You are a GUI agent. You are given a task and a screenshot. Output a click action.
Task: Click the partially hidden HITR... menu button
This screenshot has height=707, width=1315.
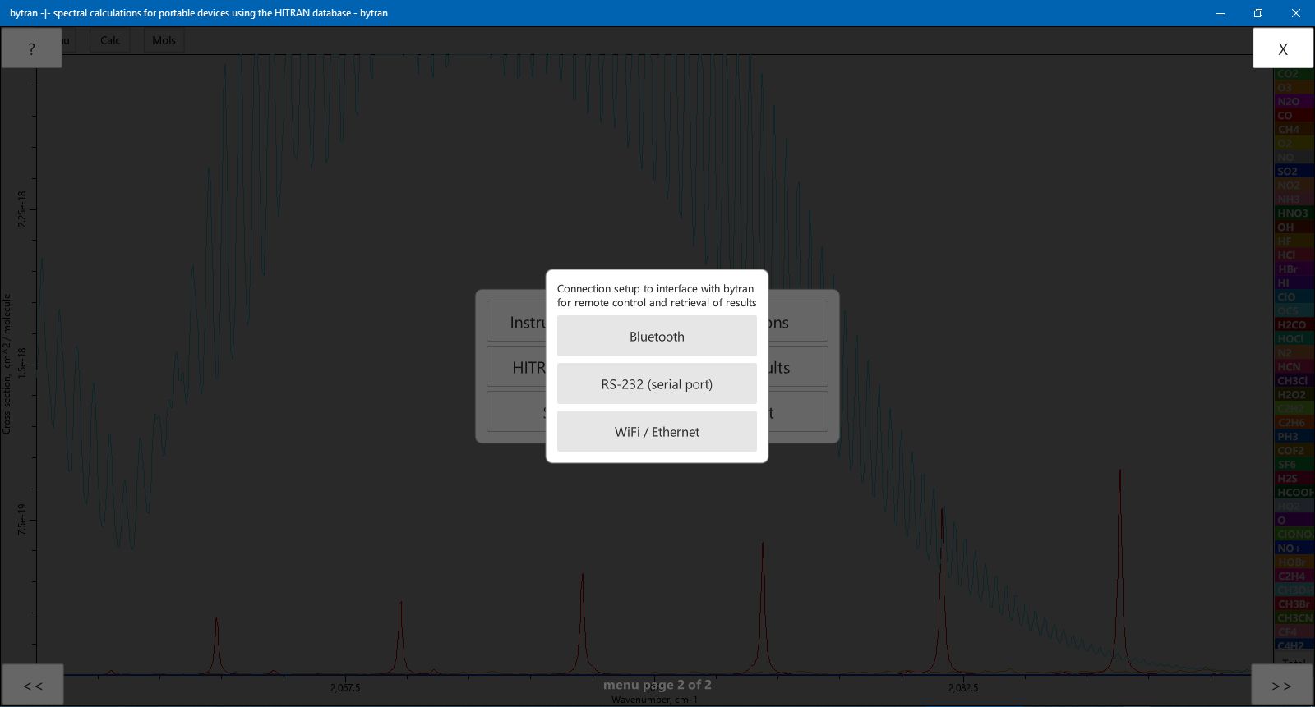coord(517,367)
